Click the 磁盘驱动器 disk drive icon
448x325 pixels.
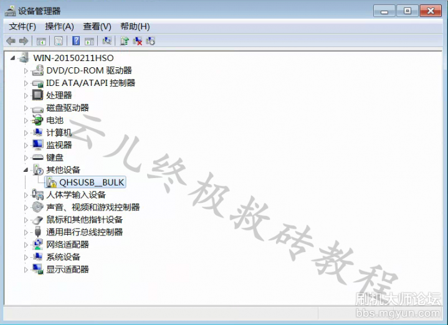(38, 108)
